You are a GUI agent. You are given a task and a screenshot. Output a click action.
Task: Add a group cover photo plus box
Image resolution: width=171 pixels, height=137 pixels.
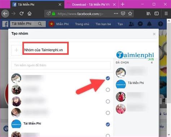(16, 50)
